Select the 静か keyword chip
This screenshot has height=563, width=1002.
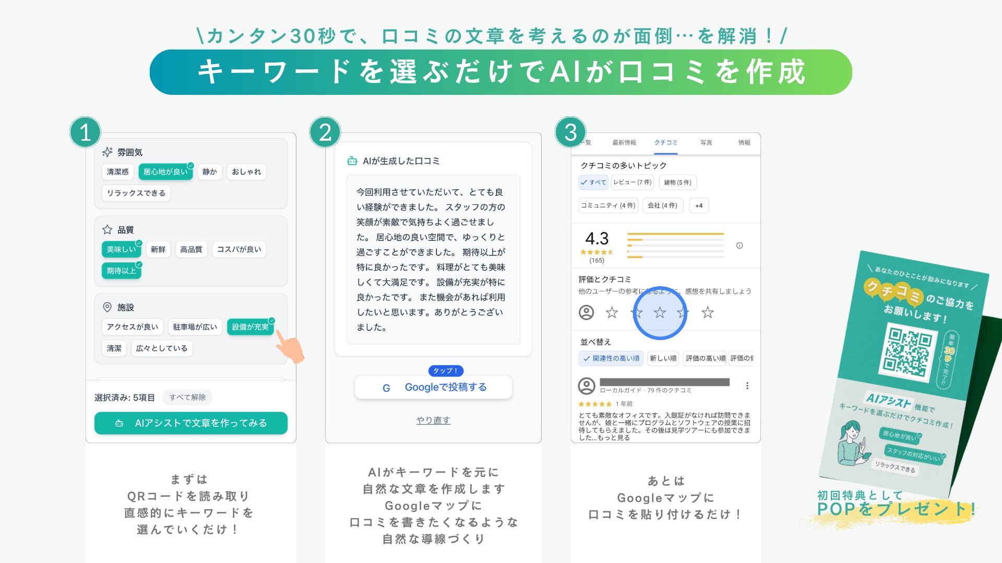[209, 172]
